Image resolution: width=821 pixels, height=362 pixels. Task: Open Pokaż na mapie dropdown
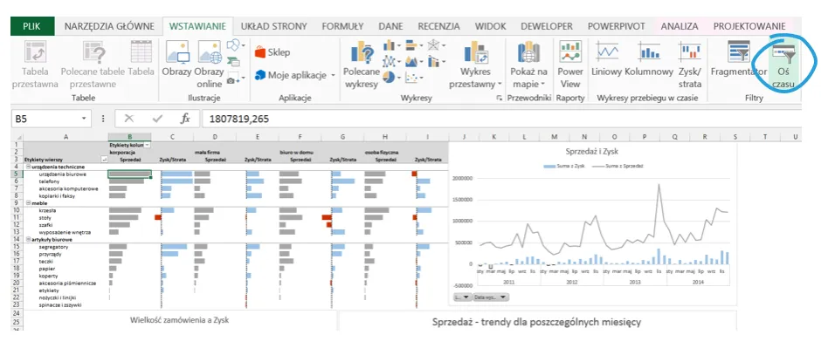(528, 64)
